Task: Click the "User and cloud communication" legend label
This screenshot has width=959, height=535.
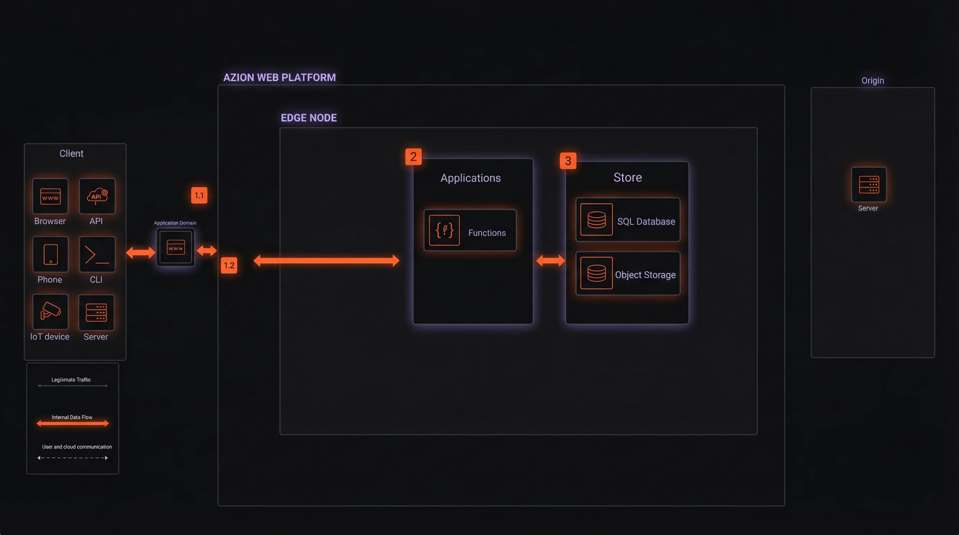Action: [77, 447]
